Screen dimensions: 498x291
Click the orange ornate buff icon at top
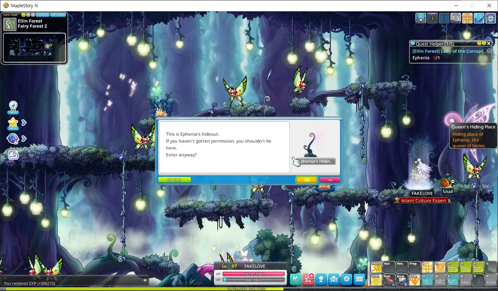click(x=467, y=18)
